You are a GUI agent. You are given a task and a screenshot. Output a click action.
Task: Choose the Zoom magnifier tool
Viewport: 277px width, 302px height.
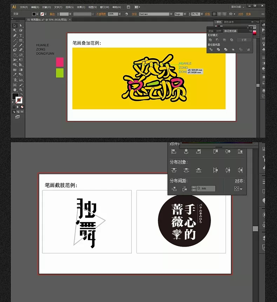21,90
